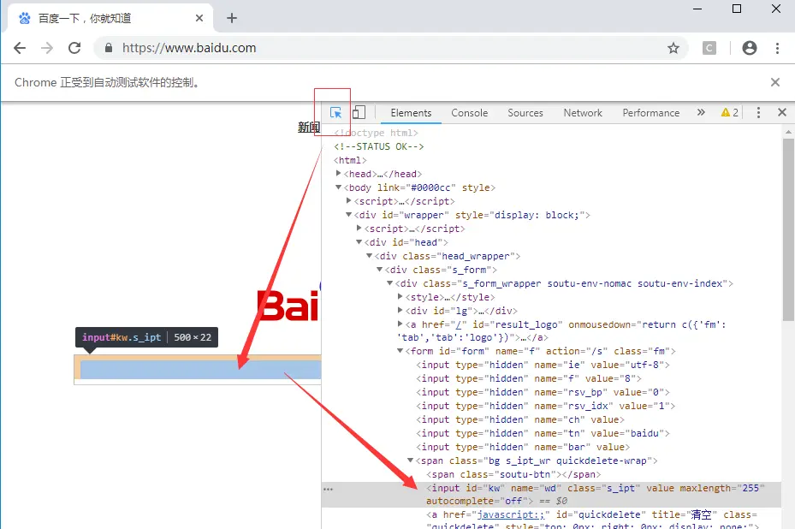Expand the div id lg node

(x=400, y=311)
